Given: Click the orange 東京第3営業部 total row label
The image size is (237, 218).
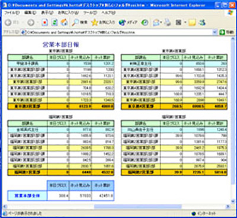Looking at the screenshot, I should coord(27,107).
